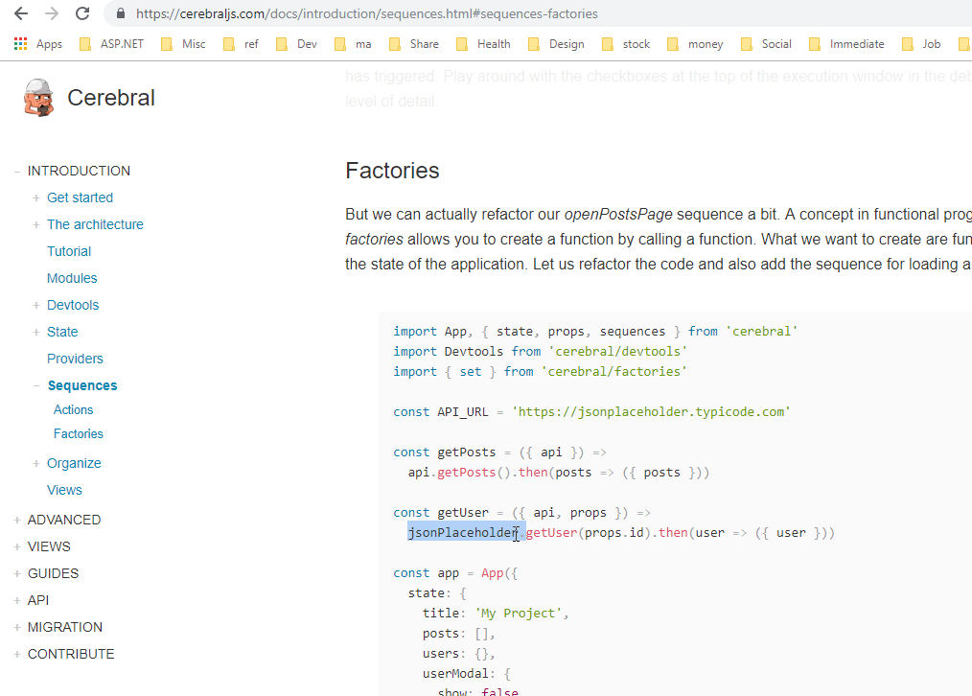Click the Factories sidebar link

coord(78,433)
